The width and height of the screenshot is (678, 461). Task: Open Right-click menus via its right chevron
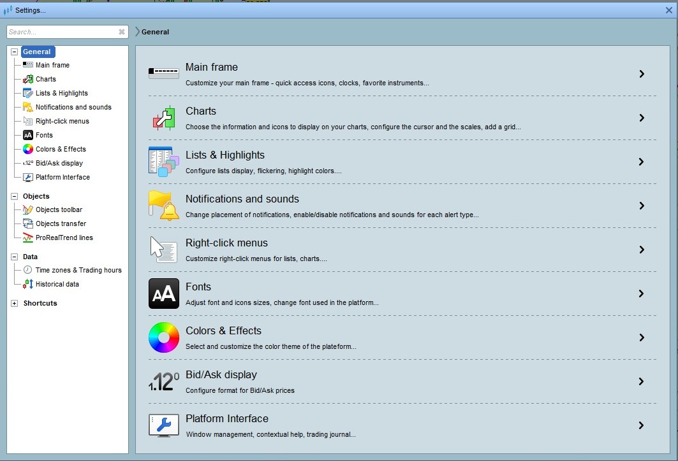click(642, 250)
